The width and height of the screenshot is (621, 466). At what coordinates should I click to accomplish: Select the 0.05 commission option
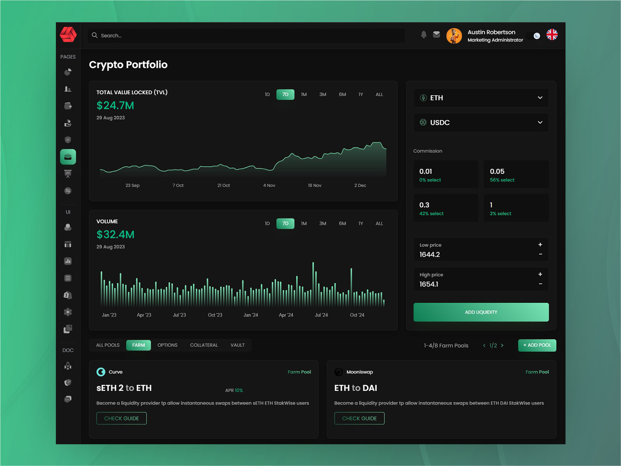(x=516, y=174)
